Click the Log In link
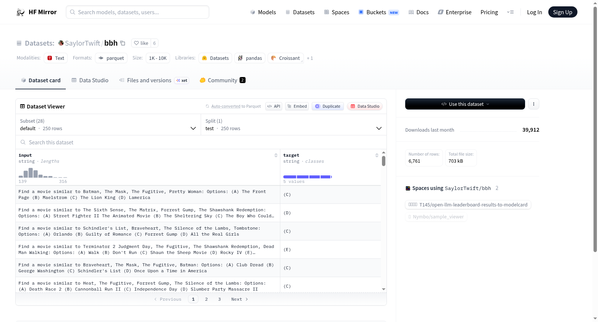The image size is (598, 322). 534,12
